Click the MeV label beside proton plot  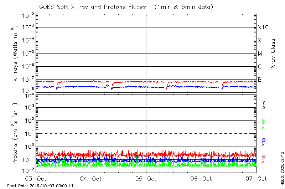(x=264, y=104)
